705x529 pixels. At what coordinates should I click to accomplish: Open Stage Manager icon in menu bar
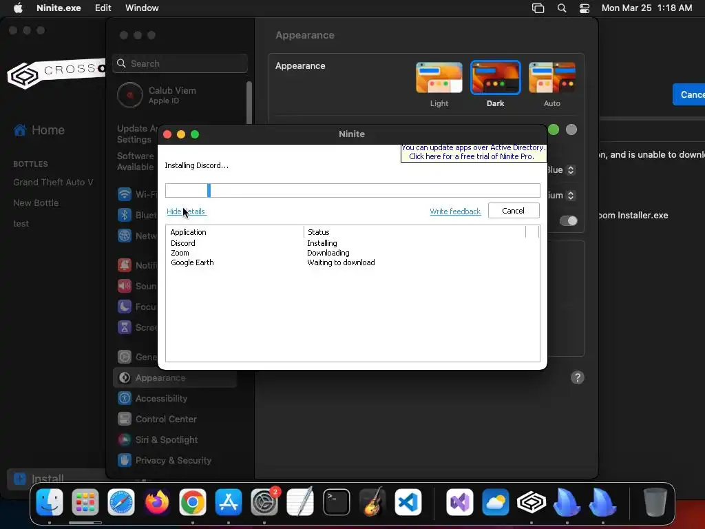pos(538,8)
